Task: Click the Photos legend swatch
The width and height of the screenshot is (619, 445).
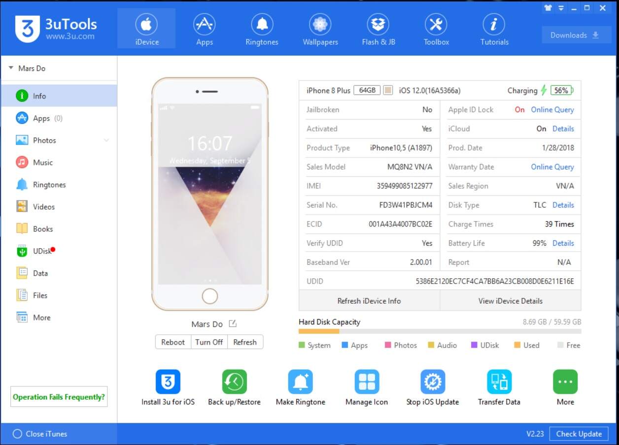Action: click(388, 345)
